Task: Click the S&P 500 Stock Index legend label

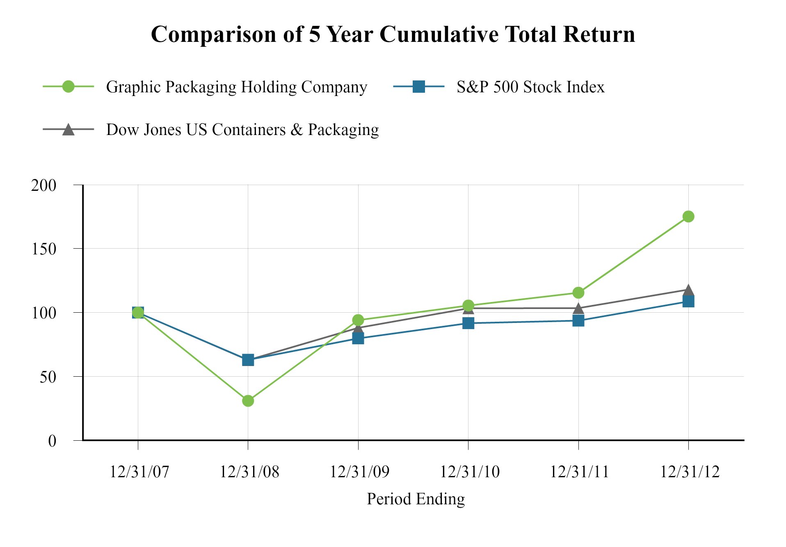Action: pyautogui.click(x=530, y=87)
